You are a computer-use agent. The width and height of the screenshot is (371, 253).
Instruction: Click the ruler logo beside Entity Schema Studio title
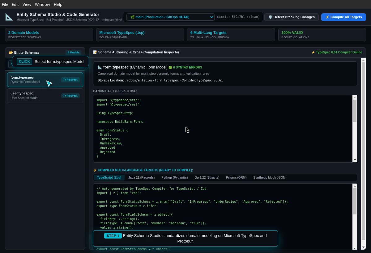9,17
